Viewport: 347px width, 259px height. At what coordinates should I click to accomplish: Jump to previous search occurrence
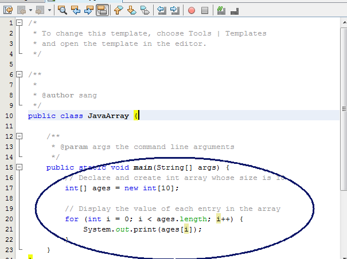click(x=75, y=10)
